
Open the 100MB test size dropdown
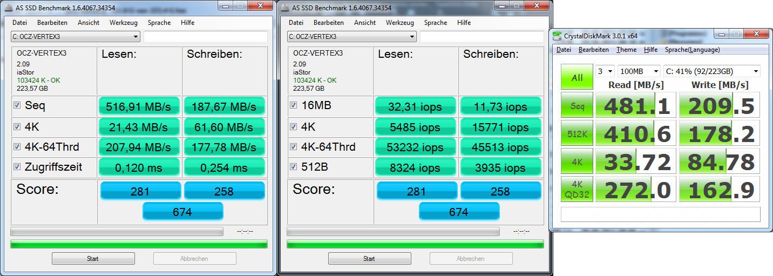[639, 71]
